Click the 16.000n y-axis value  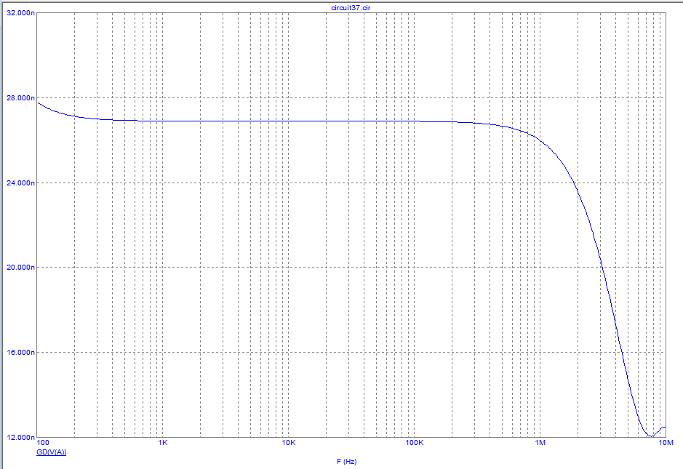pos(21,352)
